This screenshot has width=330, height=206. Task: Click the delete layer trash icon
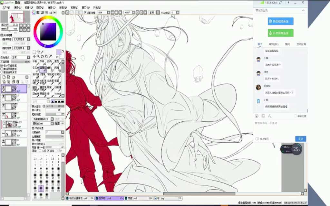pos(18,81)
